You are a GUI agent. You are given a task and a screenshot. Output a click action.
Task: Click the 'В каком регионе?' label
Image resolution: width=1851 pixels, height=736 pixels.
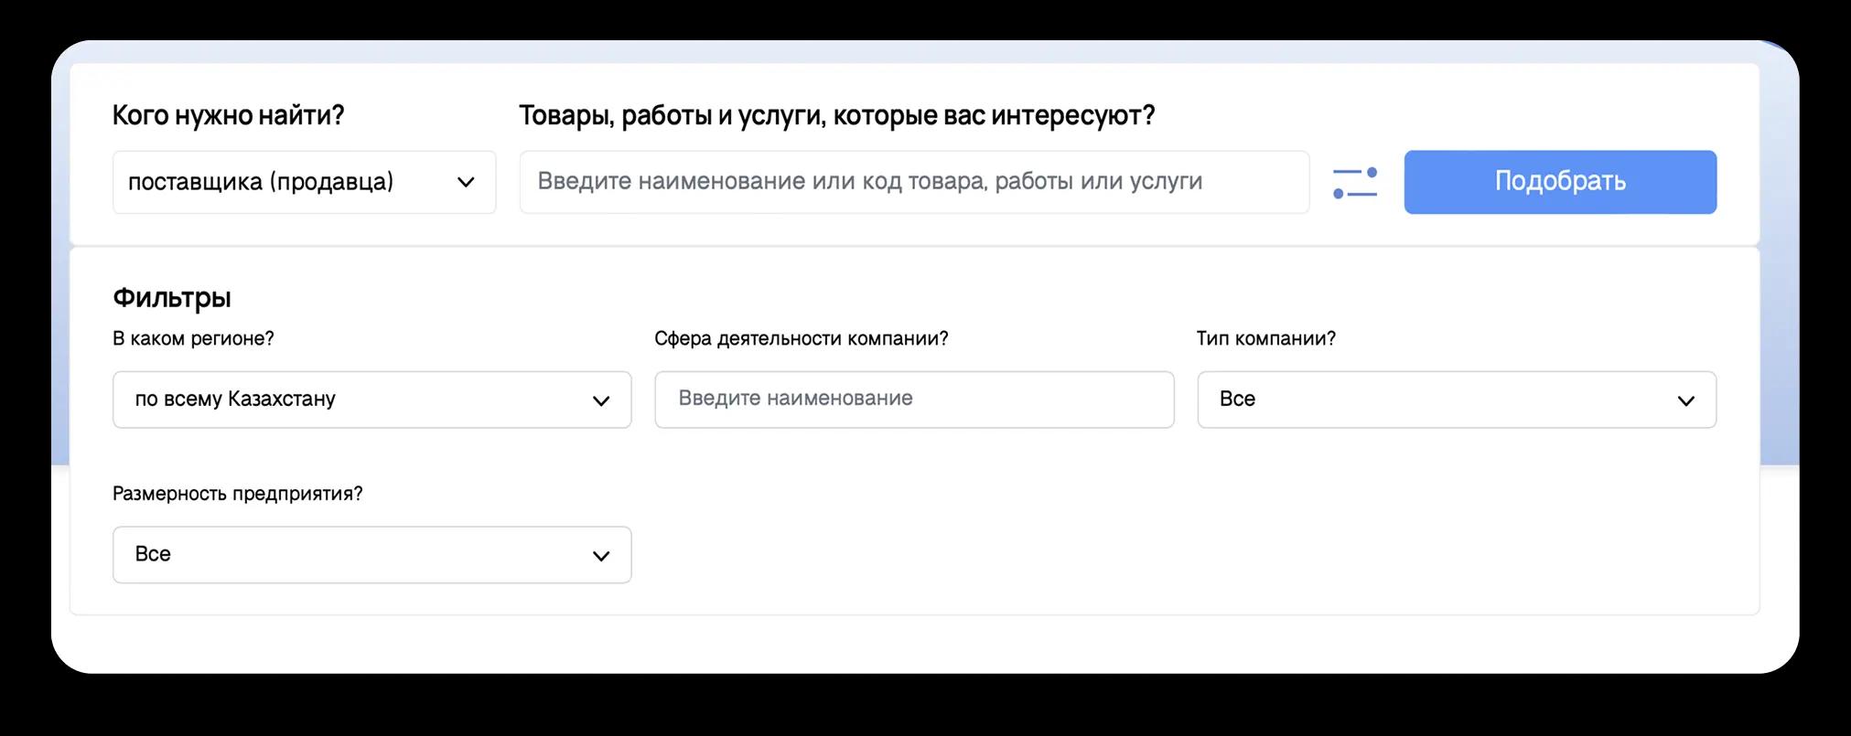(x=193, y=339)
